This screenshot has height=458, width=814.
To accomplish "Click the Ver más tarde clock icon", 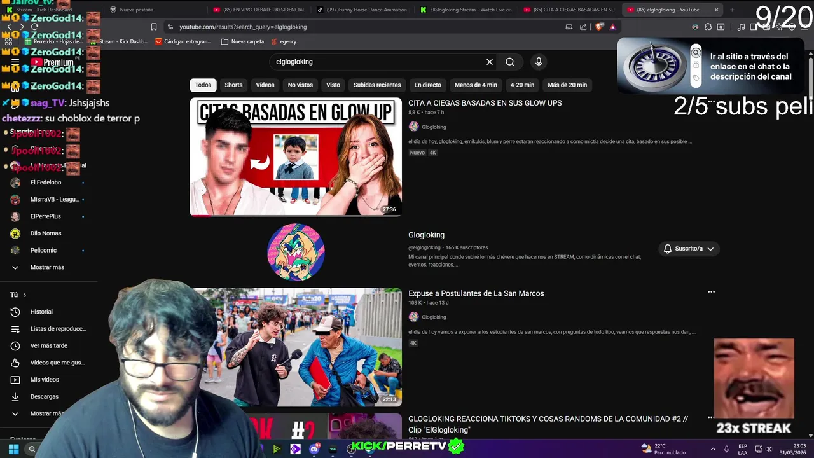I will (x=15, y=345).
